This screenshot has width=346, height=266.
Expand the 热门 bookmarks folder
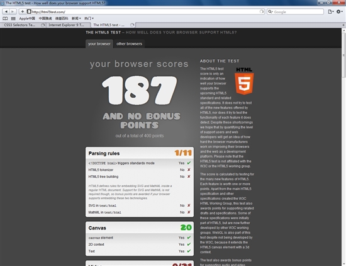pyautogui.click(x=89, y=18)
